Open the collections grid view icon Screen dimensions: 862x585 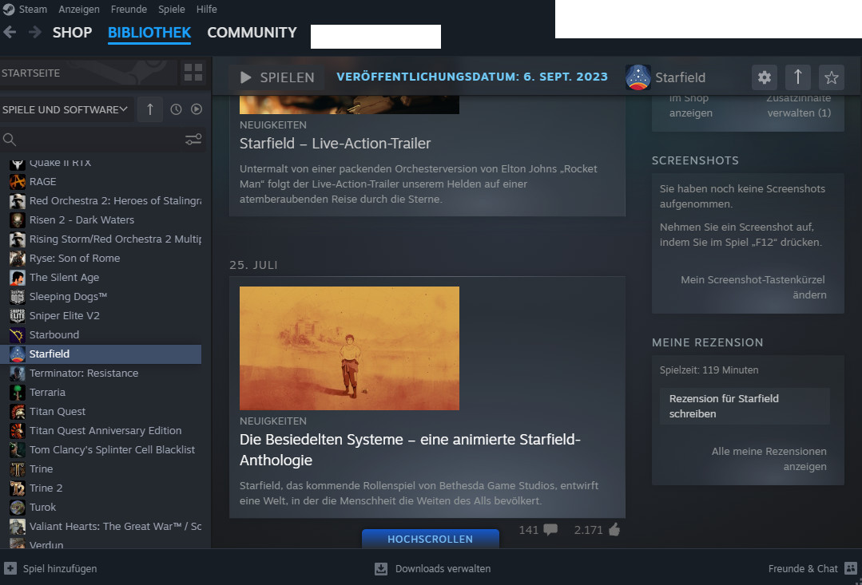(193, 73)
